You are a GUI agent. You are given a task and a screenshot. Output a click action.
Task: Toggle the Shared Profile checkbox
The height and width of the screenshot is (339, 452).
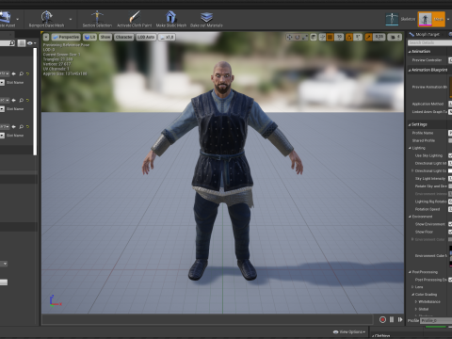coord(450,140)
